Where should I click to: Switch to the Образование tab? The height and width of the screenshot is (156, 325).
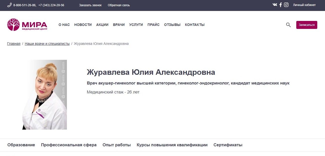pos(21,145)
